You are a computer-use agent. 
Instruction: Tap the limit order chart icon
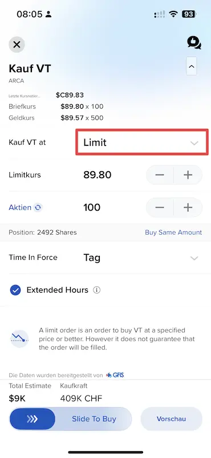click(19, 339)
